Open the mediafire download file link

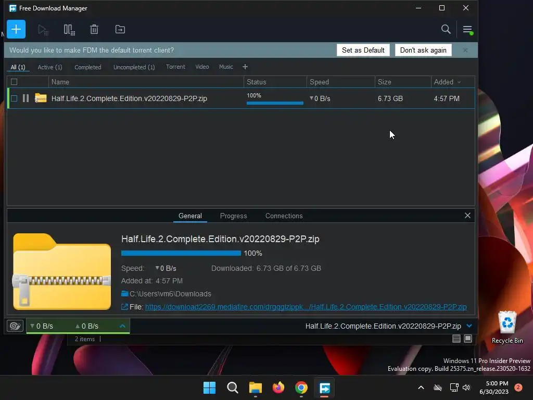point(306,307)
